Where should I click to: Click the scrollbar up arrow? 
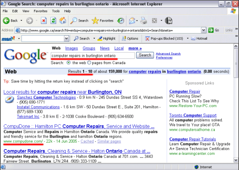[x=236, y=46]
